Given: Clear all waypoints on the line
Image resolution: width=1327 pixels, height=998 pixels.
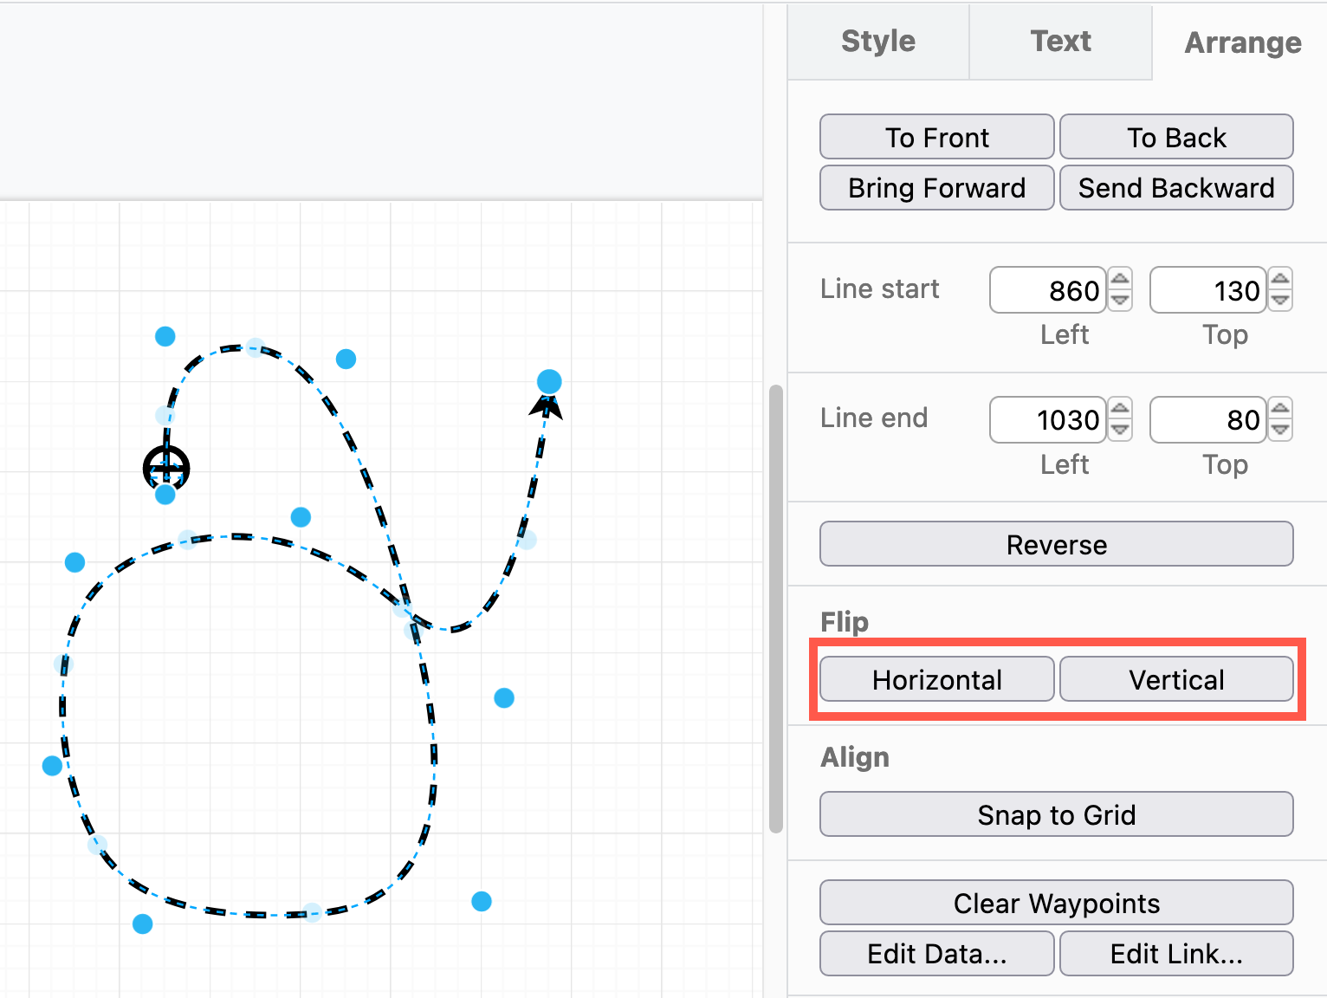Looking at the screenshot, I should pos(1056,903).
